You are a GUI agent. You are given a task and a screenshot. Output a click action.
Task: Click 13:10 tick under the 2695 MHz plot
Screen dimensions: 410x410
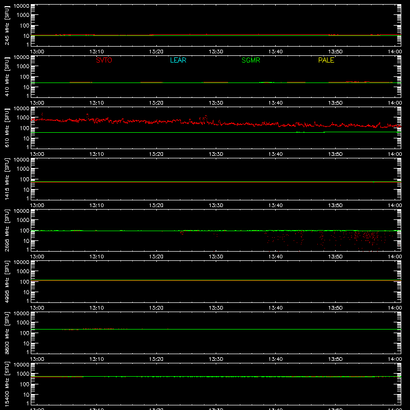(x=97, y=257)
